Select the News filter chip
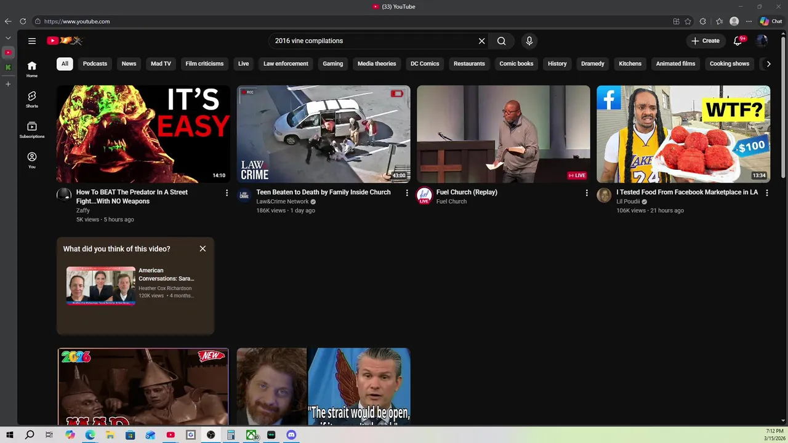Screen dimensions: 788x443 pyautogui.click(x=129, y=63)
